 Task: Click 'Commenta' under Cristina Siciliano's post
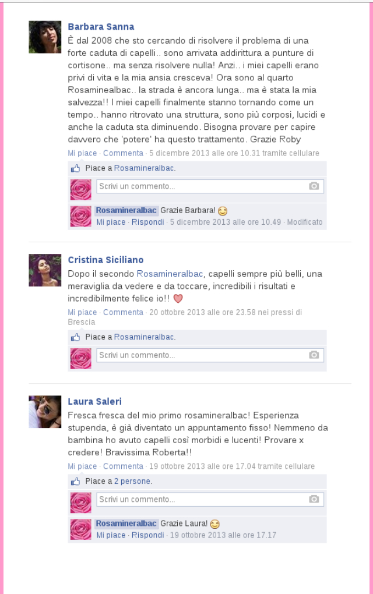[x=123, y=312]
